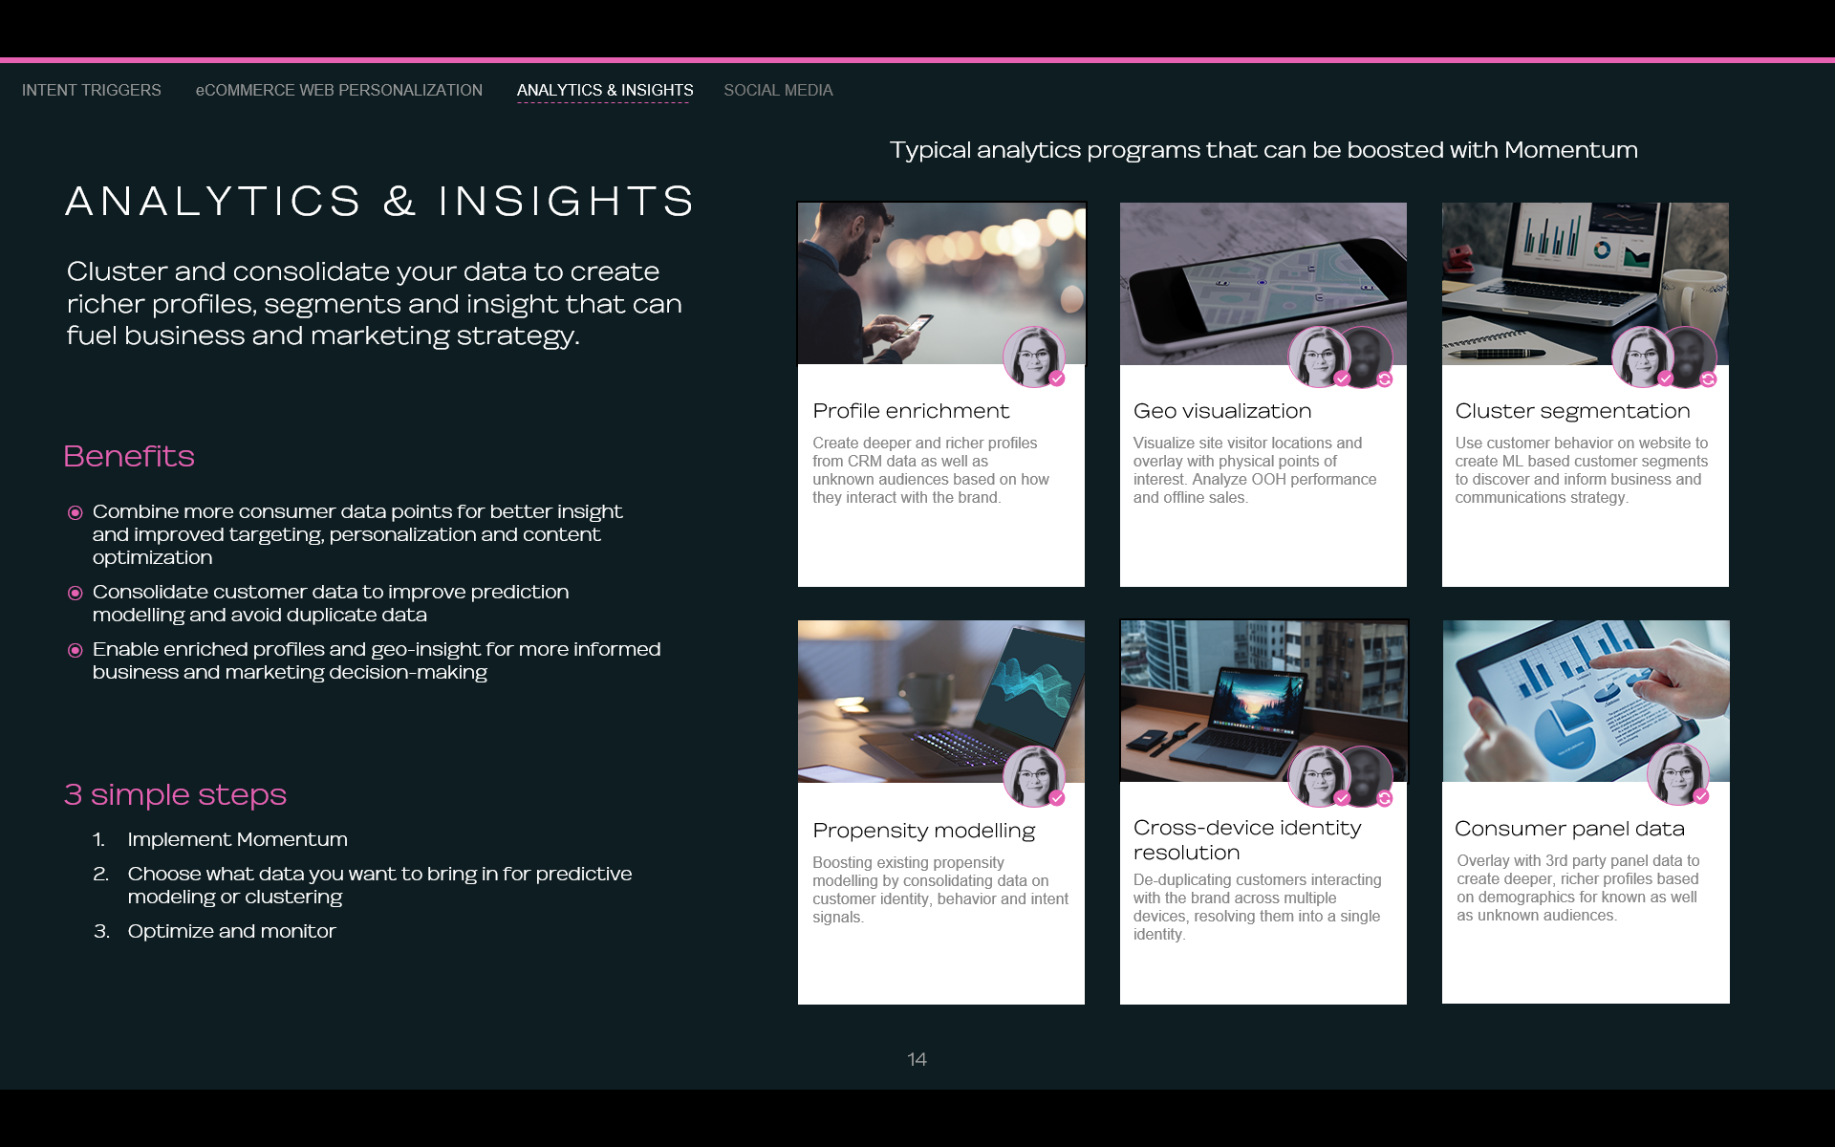Click the active ANALYTICS & INSIGHTS nav item

click(604, 90)
